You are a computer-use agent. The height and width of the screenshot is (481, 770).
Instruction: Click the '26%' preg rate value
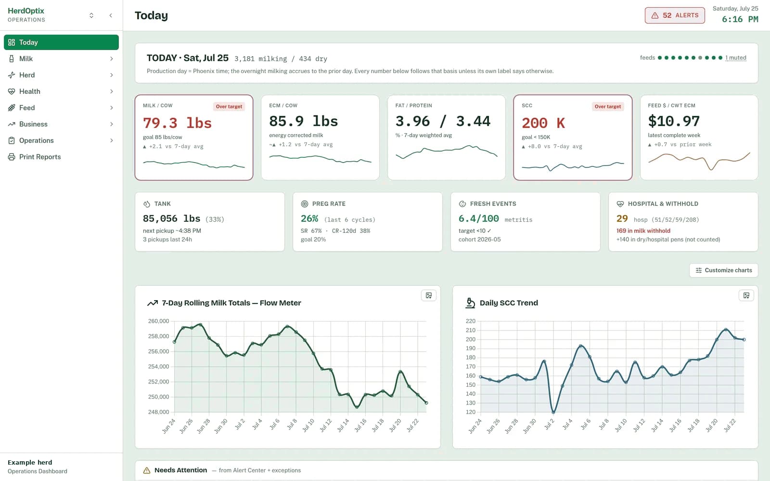pyautogui.click(x=309, y=218)
